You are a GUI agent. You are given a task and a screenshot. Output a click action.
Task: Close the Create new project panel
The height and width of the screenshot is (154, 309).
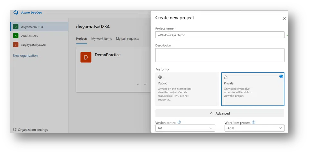tap(284, 19)
